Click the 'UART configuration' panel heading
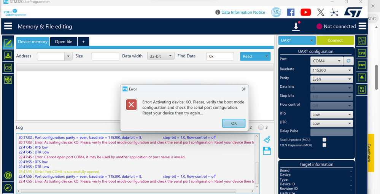380x194 pixels. [x=316, y=51]
